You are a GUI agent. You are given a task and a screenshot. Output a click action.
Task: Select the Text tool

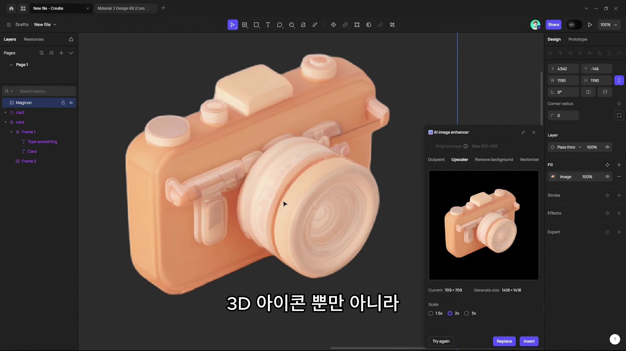coord(268,25)
